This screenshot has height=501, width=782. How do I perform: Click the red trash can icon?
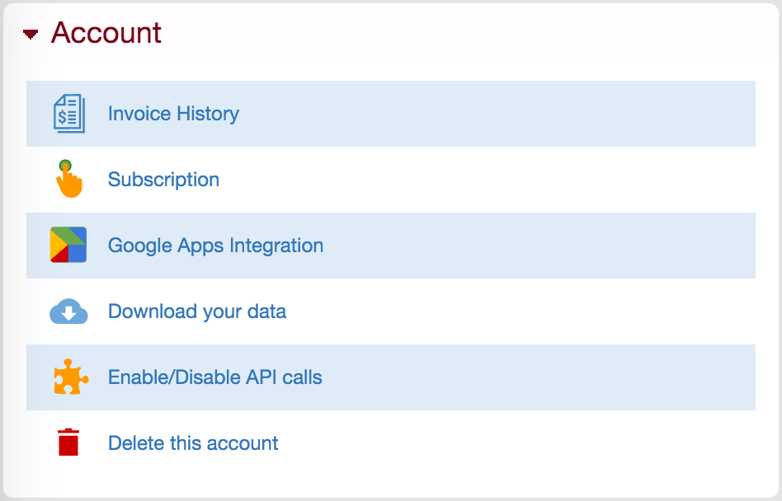coord(68,442)
